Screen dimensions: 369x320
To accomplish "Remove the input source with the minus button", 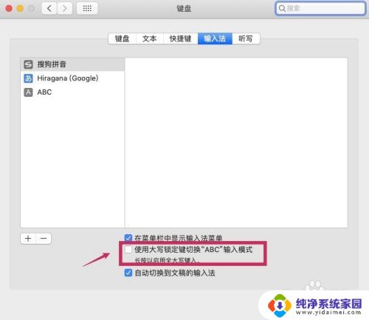I will 44,239.
